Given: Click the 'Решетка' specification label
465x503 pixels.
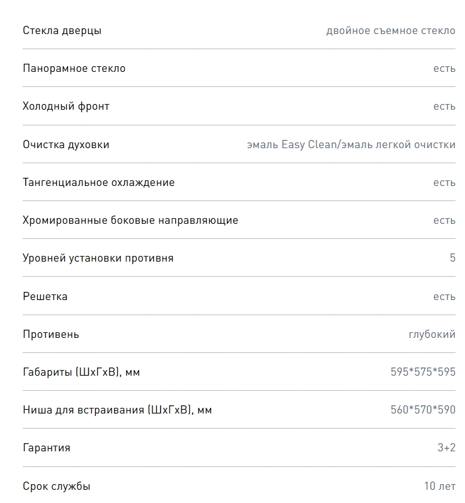Looking at the screenshot, I should coord(45,296).
